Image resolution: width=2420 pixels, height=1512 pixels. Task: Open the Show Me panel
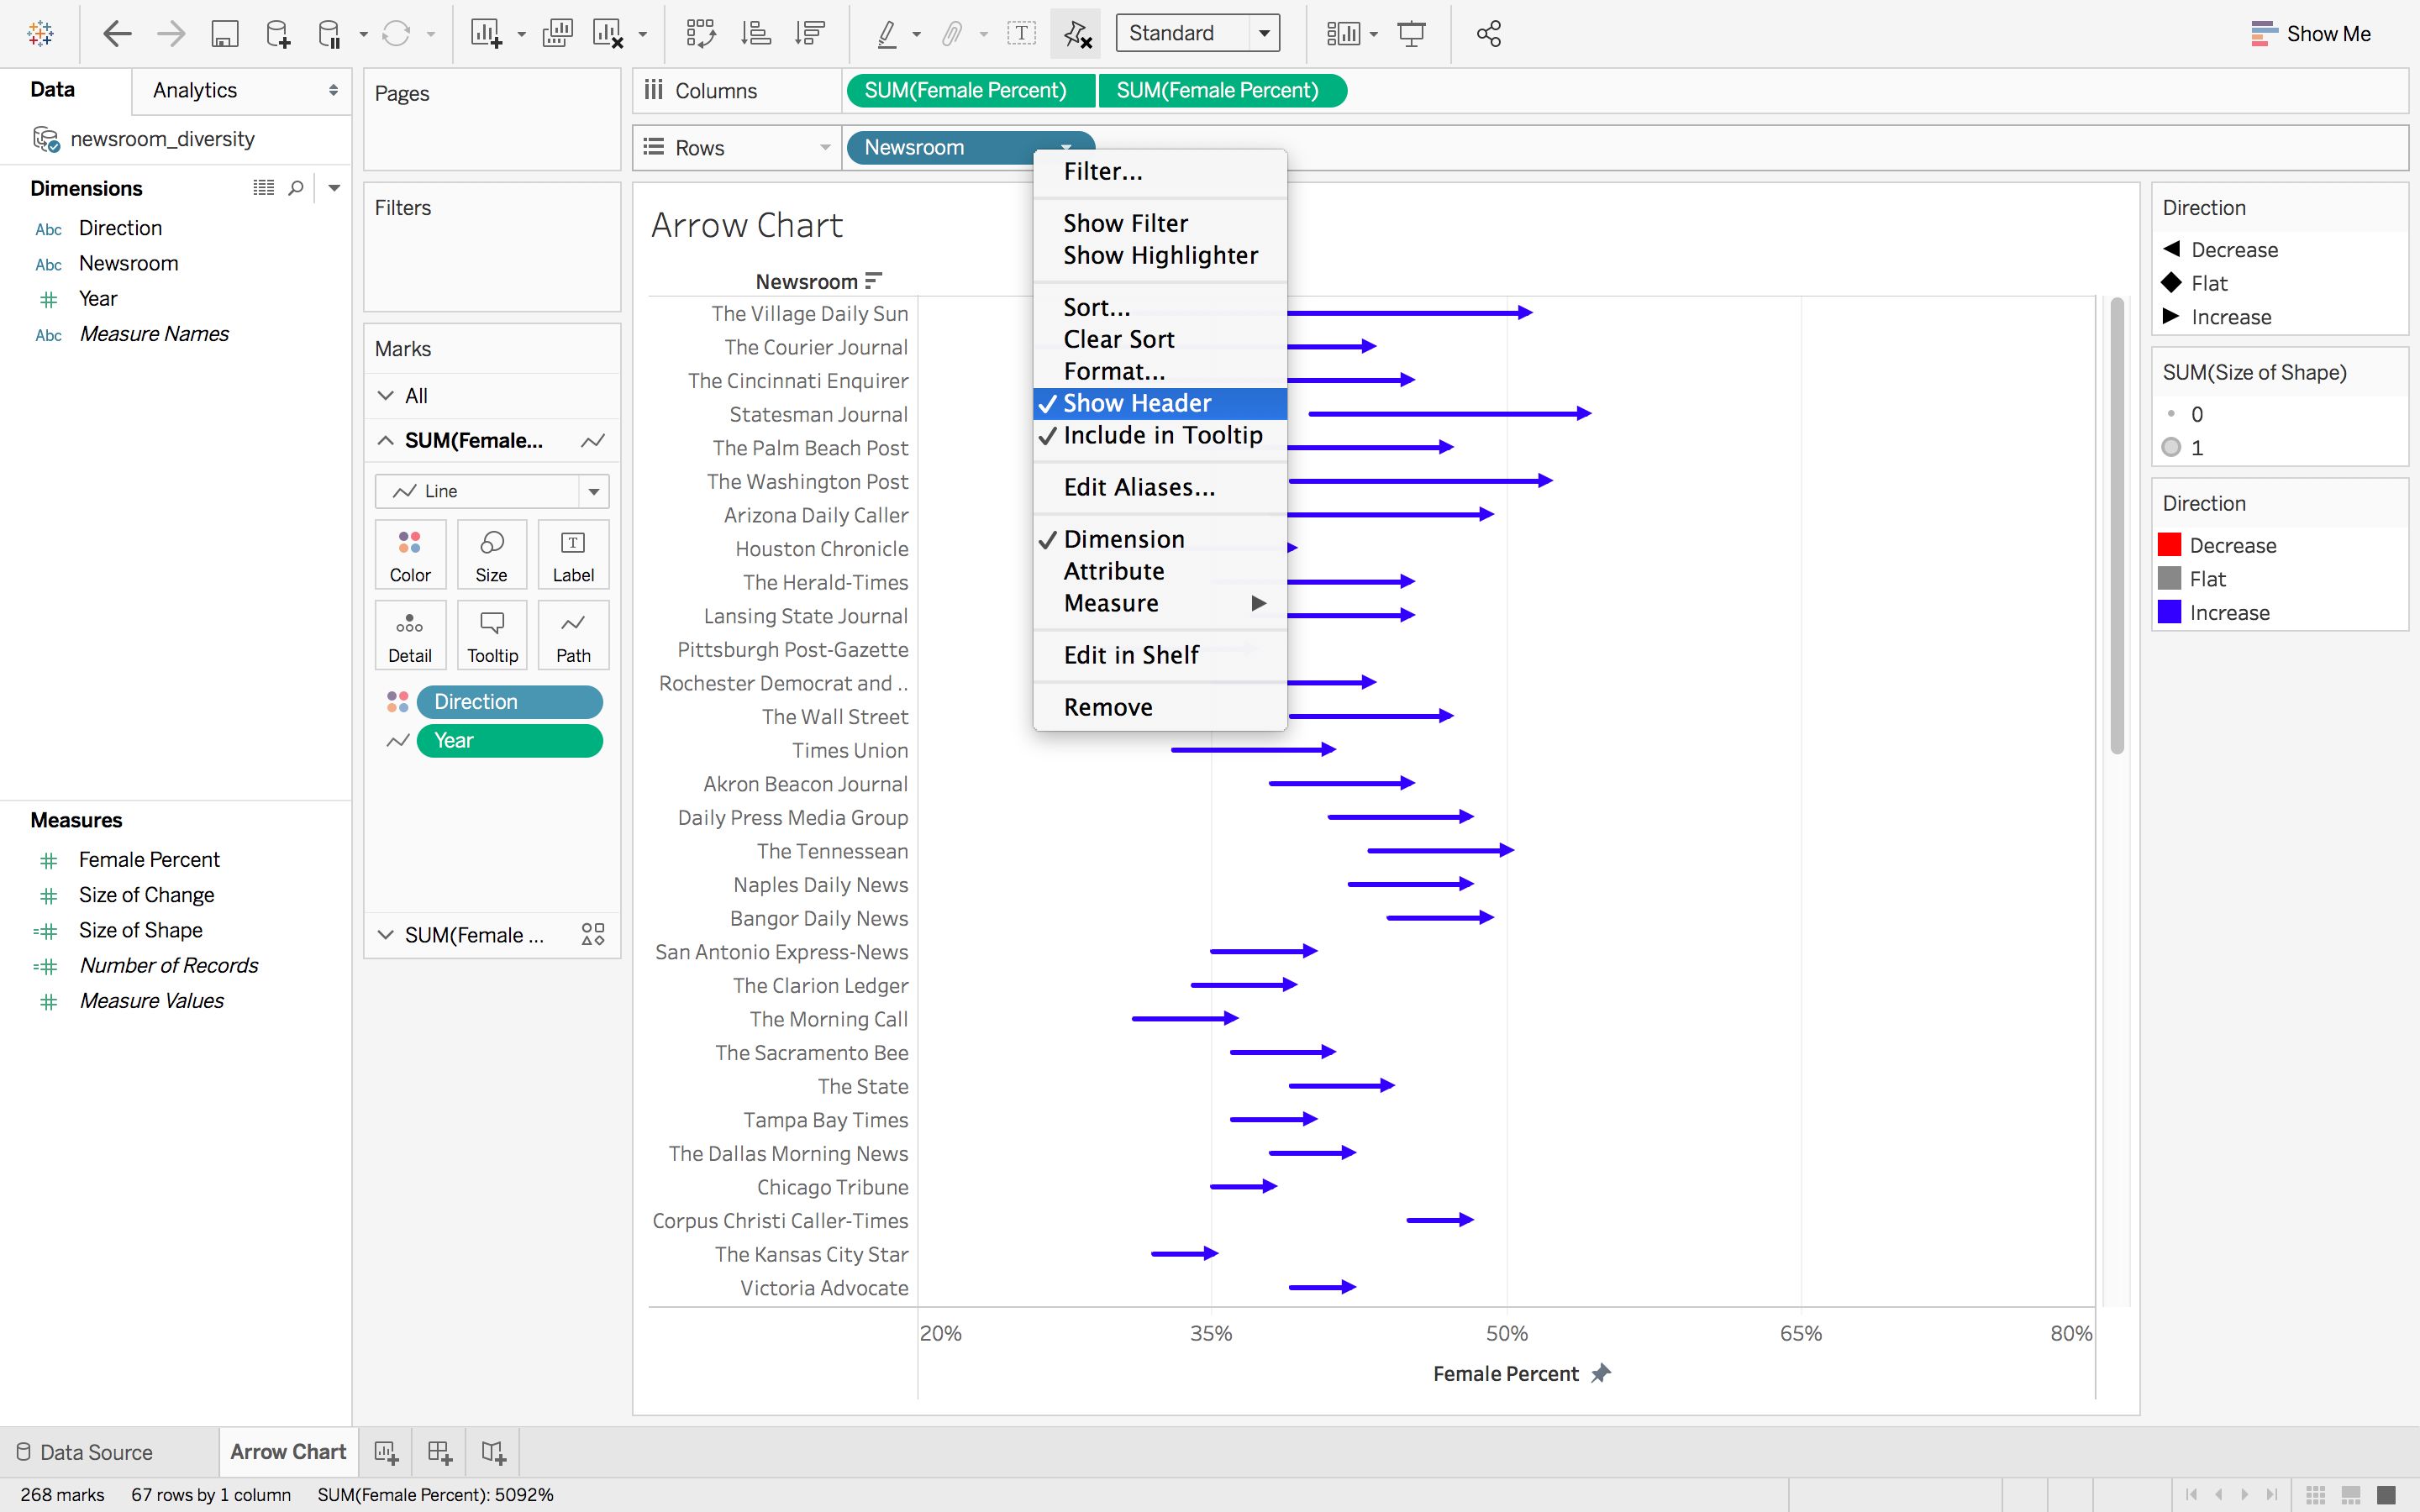click(2325, 33)
